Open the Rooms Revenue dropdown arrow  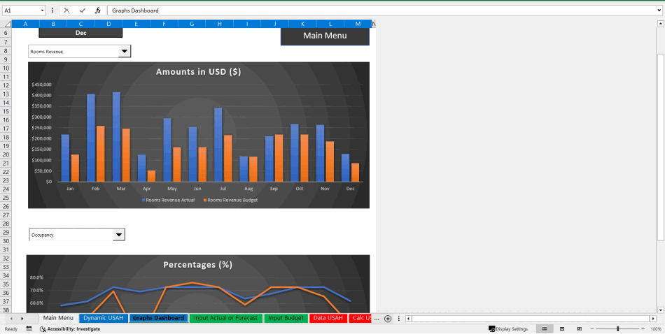point(124,51)
